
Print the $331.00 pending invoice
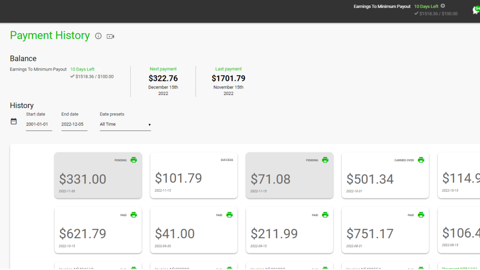click(x=134, y=160)
